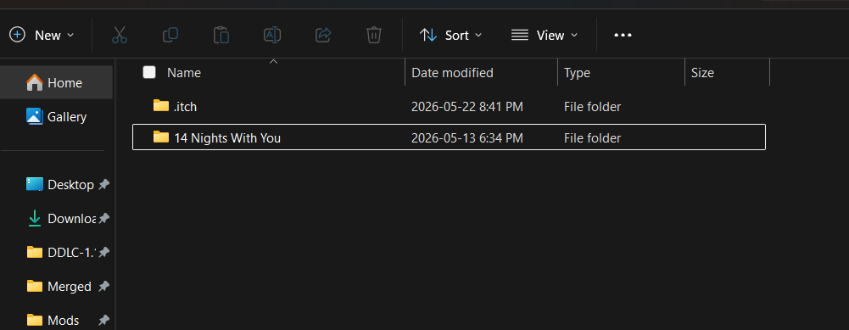This screenshot has height=330, width=849.
Task: Open the See more ellipsis menu
Action: point(623,36)
